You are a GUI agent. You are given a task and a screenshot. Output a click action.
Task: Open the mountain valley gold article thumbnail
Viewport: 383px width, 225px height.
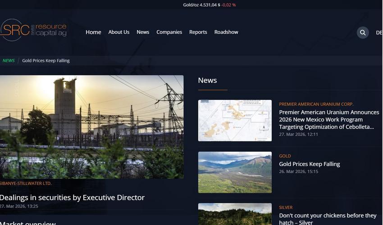click(x=235, y=172)
